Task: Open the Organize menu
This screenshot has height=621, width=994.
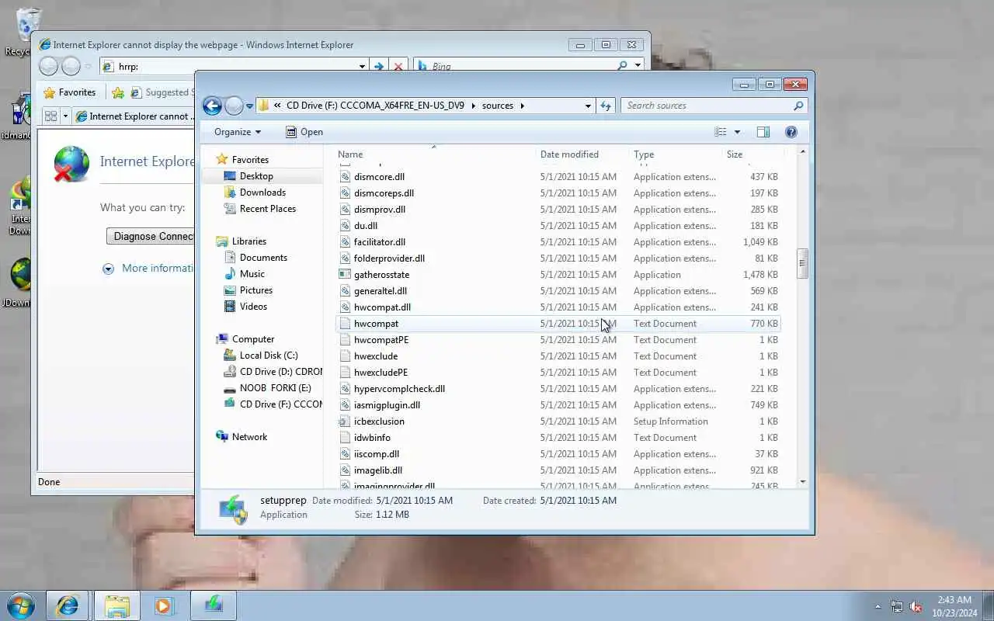Action: pos(238,132)
